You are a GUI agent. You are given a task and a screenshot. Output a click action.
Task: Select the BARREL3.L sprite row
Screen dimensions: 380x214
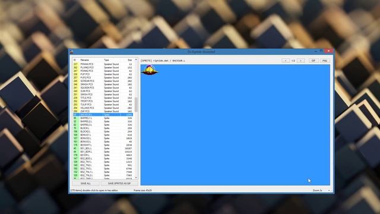(x=103, y=125)
